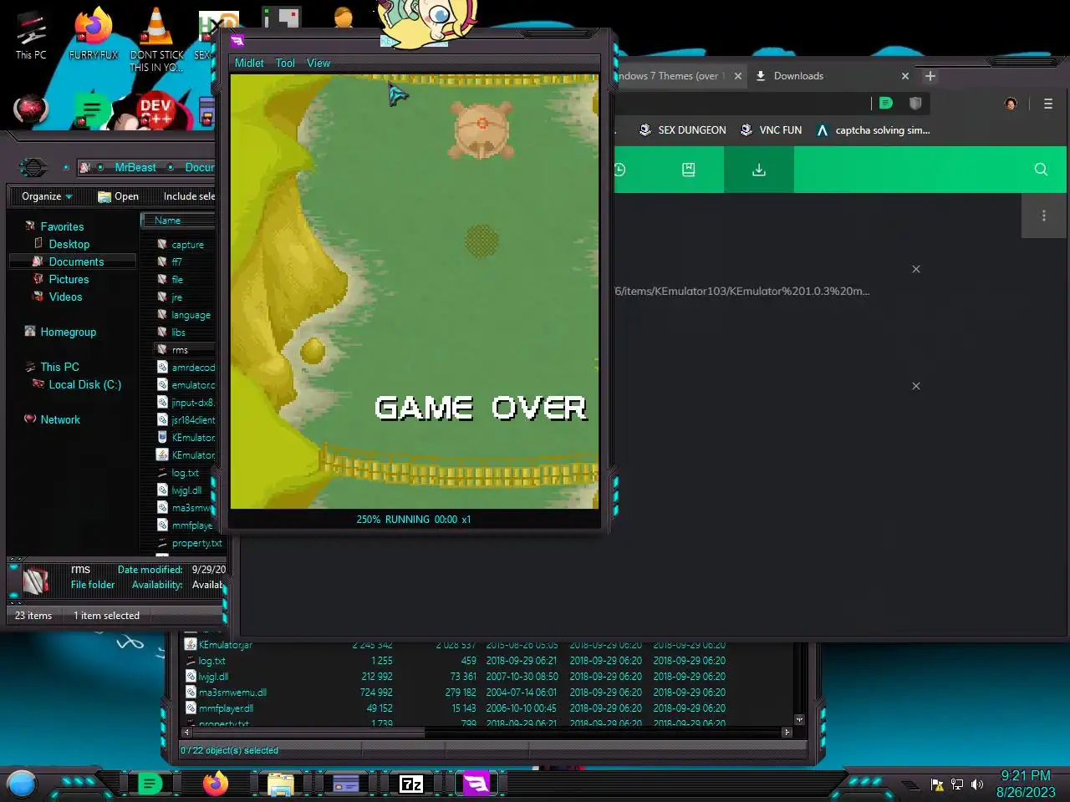This screenshot has width=1070, height=802.
Task: Open the green document app on taskbar
Action: point(150,784)
